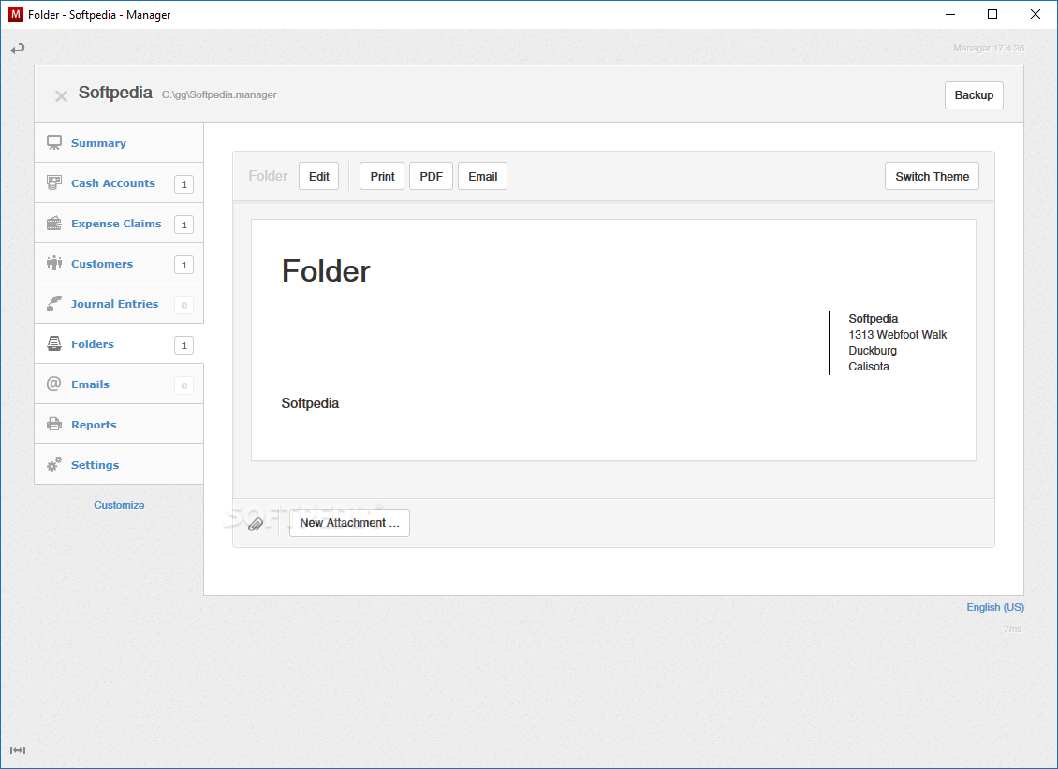Open Journal Entries section
The image size is (1058, 769).
click(x=119, y=303)
